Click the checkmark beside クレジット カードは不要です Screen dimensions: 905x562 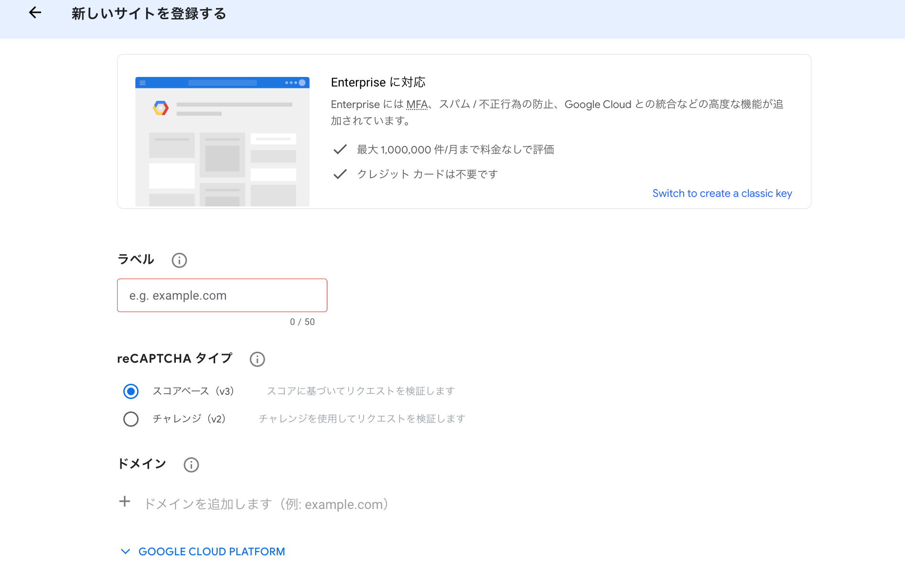tap(339, 173)
